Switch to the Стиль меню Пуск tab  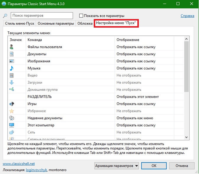pos(20,23)
